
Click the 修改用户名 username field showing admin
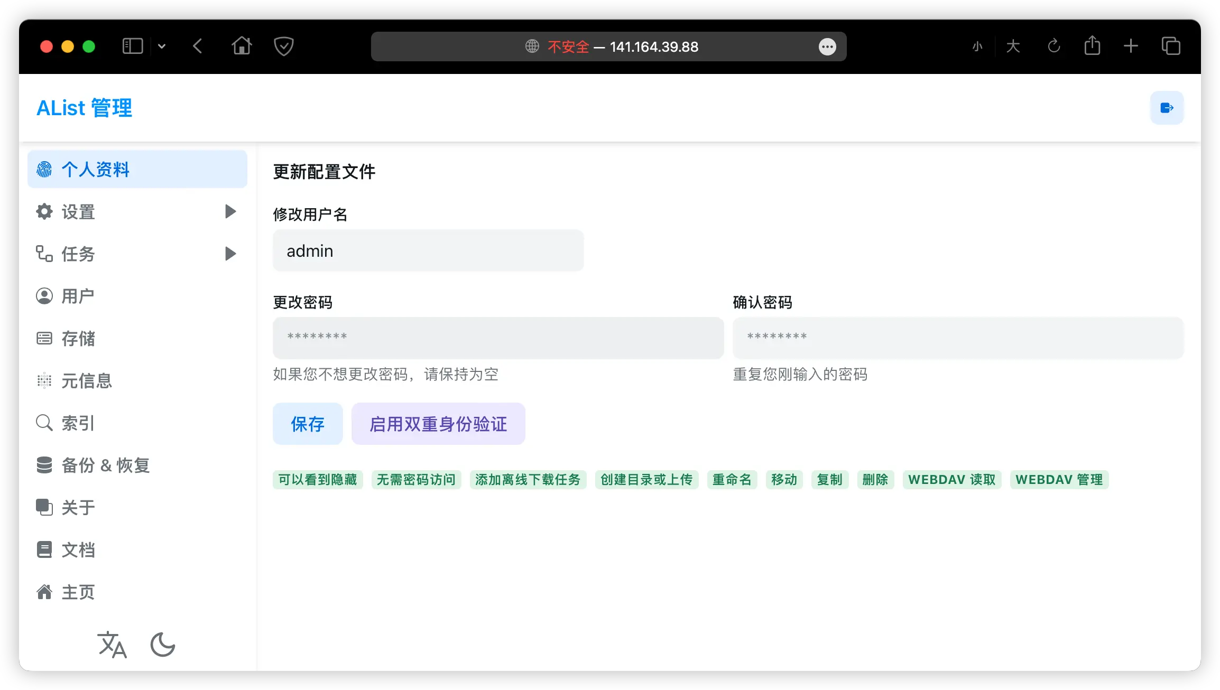(428, 250)
